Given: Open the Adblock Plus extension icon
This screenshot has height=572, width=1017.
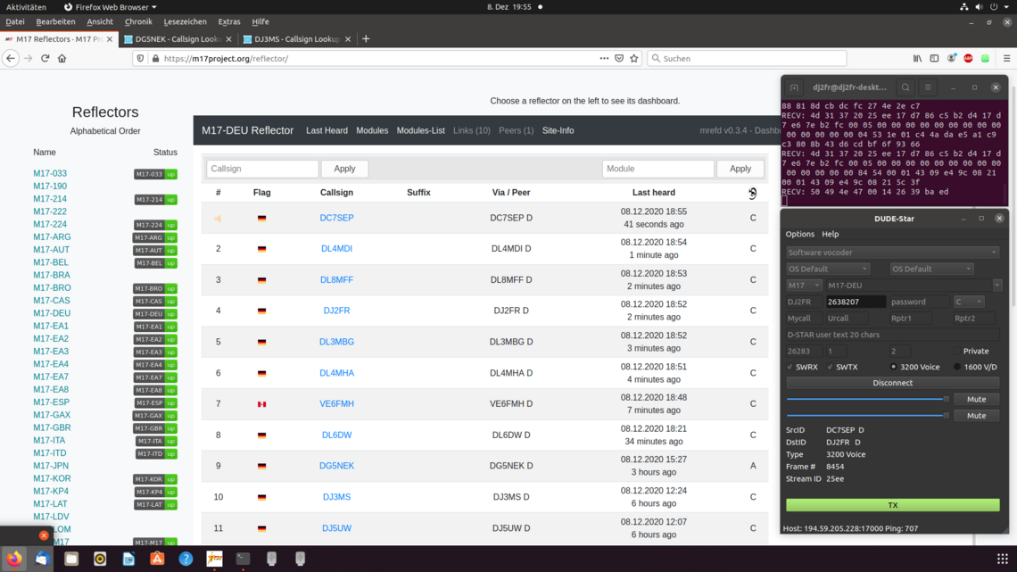Looking at the screenshot, I should 968,58.
